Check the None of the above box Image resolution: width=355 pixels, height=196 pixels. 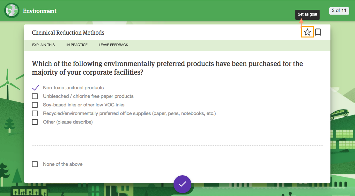pyautogui.click(x=35, y=164)
